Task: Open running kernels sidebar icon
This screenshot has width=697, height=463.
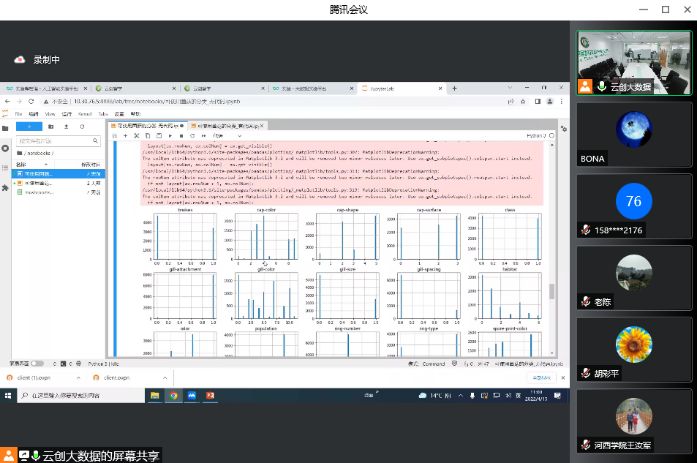Action: pos(5,148)
